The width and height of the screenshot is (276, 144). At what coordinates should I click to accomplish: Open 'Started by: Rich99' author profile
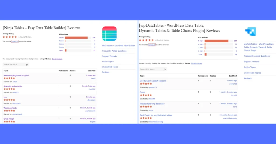tap(152, 99)
